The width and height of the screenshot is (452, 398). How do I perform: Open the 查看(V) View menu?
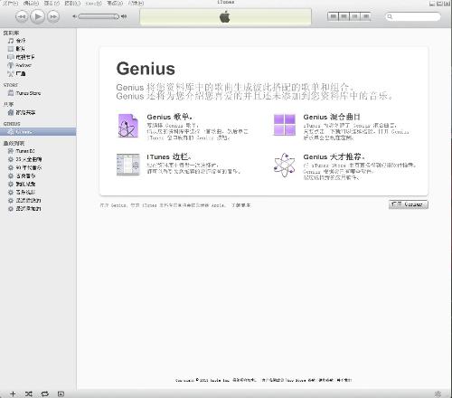coord(52,3)
